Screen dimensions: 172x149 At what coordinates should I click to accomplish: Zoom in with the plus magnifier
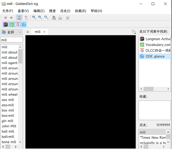pyautogui.click(x=34, y=17)
